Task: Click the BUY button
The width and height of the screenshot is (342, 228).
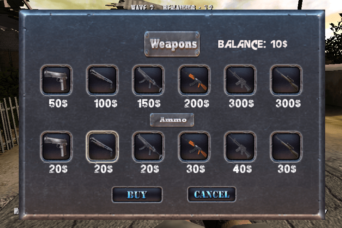Action: (x=137, y=194)
